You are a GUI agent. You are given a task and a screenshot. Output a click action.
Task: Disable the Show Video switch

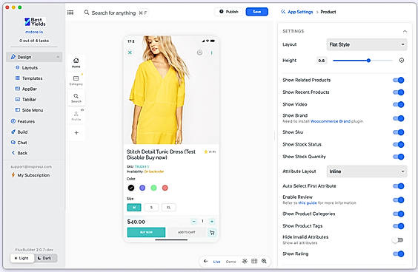399,104
